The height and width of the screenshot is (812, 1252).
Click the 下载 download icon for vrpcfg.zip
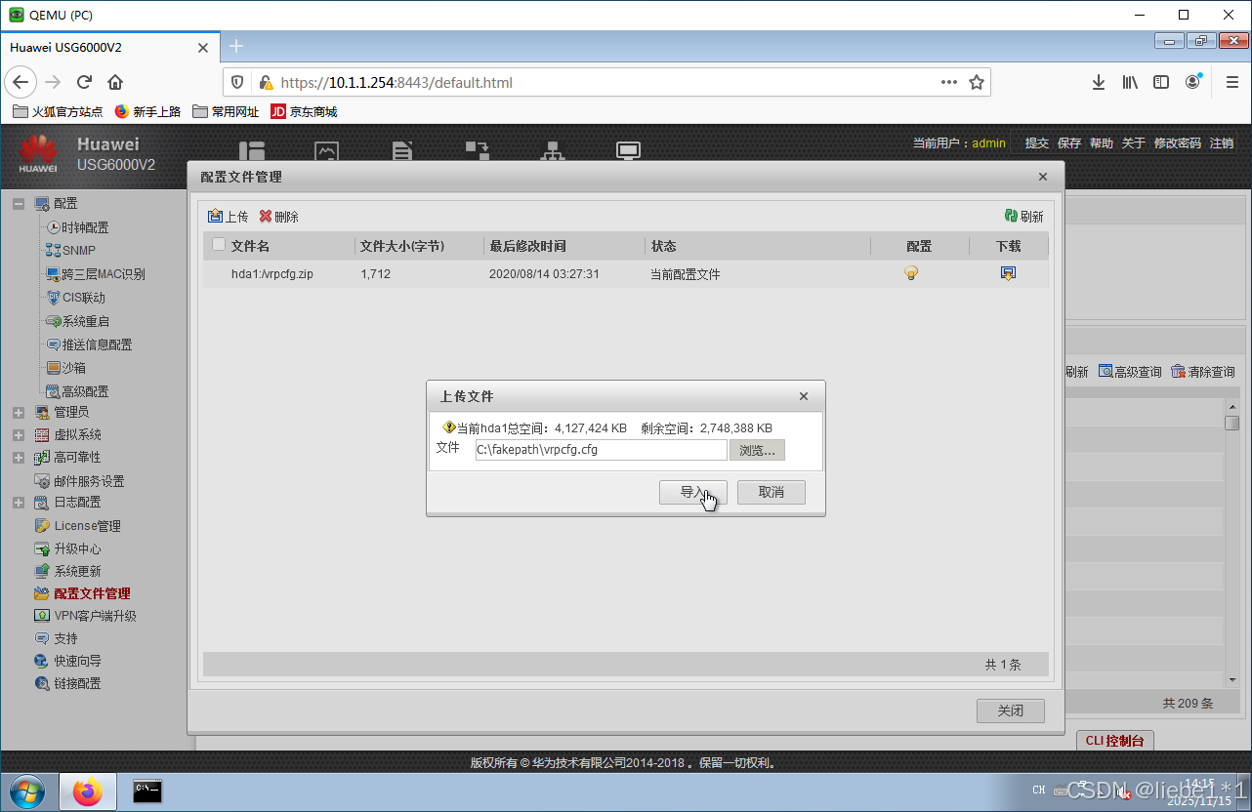[1009, 274]
